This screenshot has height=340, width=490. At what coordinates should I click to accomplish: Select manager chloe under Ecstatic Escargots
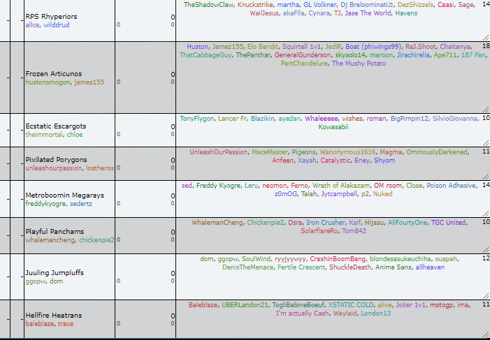[75, 135]
